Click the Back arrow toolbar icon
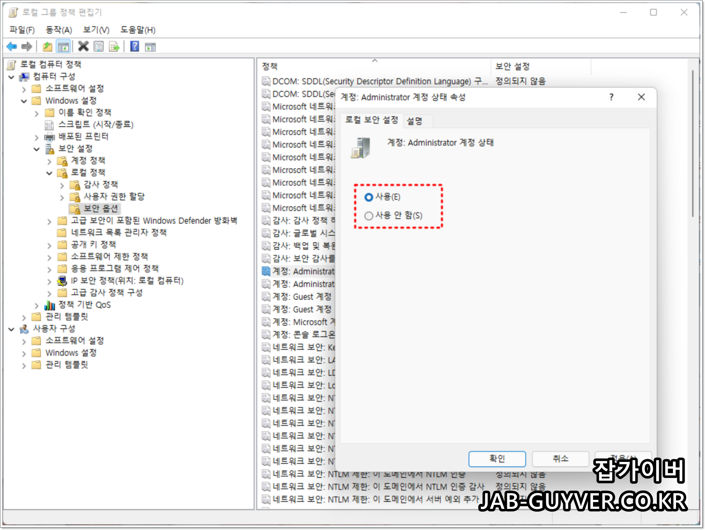 click(12, 47)
